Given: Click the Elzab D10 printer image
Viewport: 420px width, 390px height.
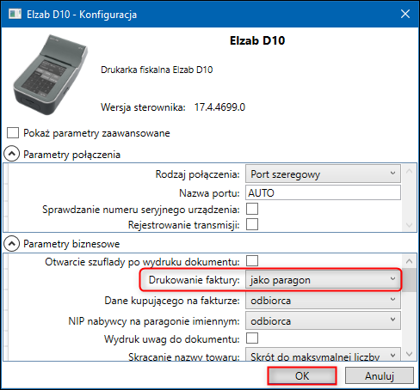Looking at the screenshot, I should click(51, 75).
